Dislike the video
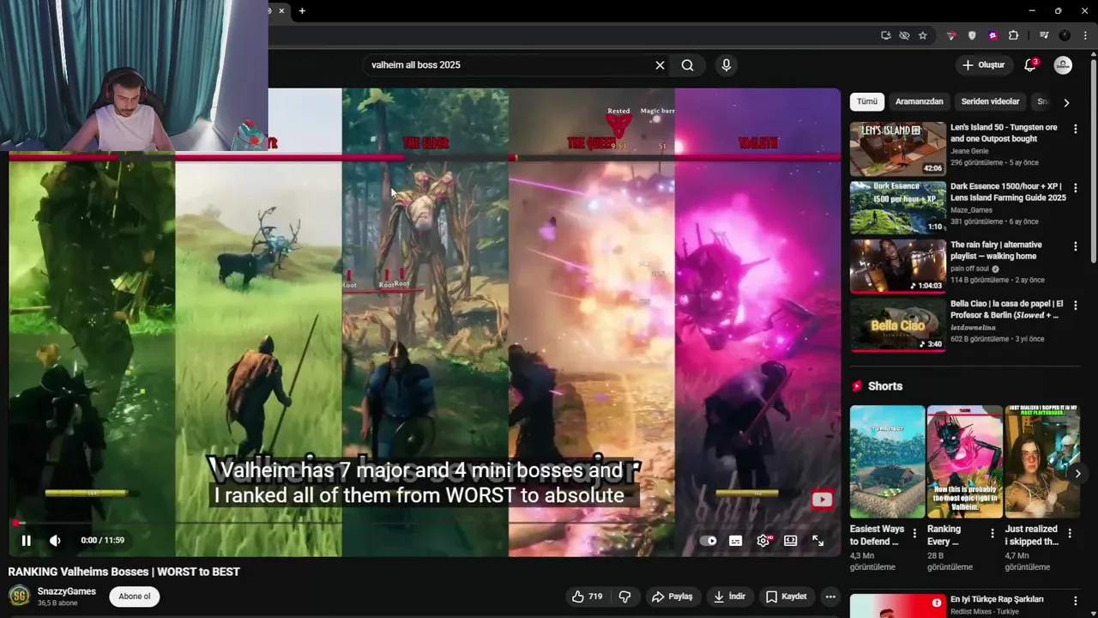The height and width of the screenshot is (618, 1098). [625, 597]
